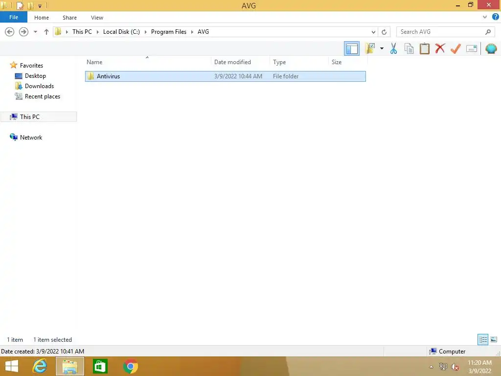Click the search magnifier icon
This screenshot has height=376, width=501.
point(488,32)
